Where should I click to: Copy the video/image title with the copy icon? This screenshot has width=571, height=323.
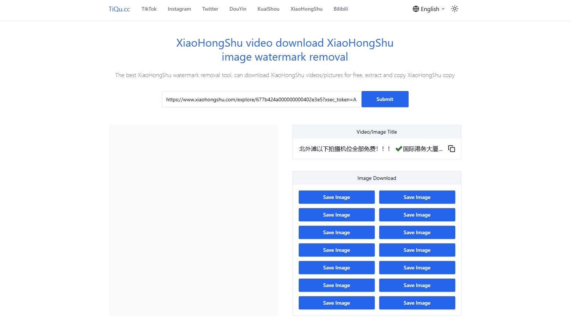(x=452, y=149)
